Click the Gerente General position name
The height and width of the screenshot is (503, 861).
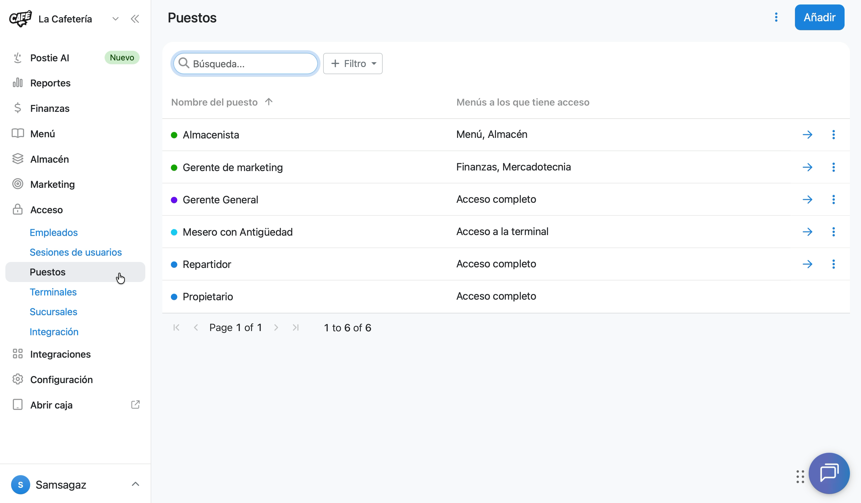220,199
